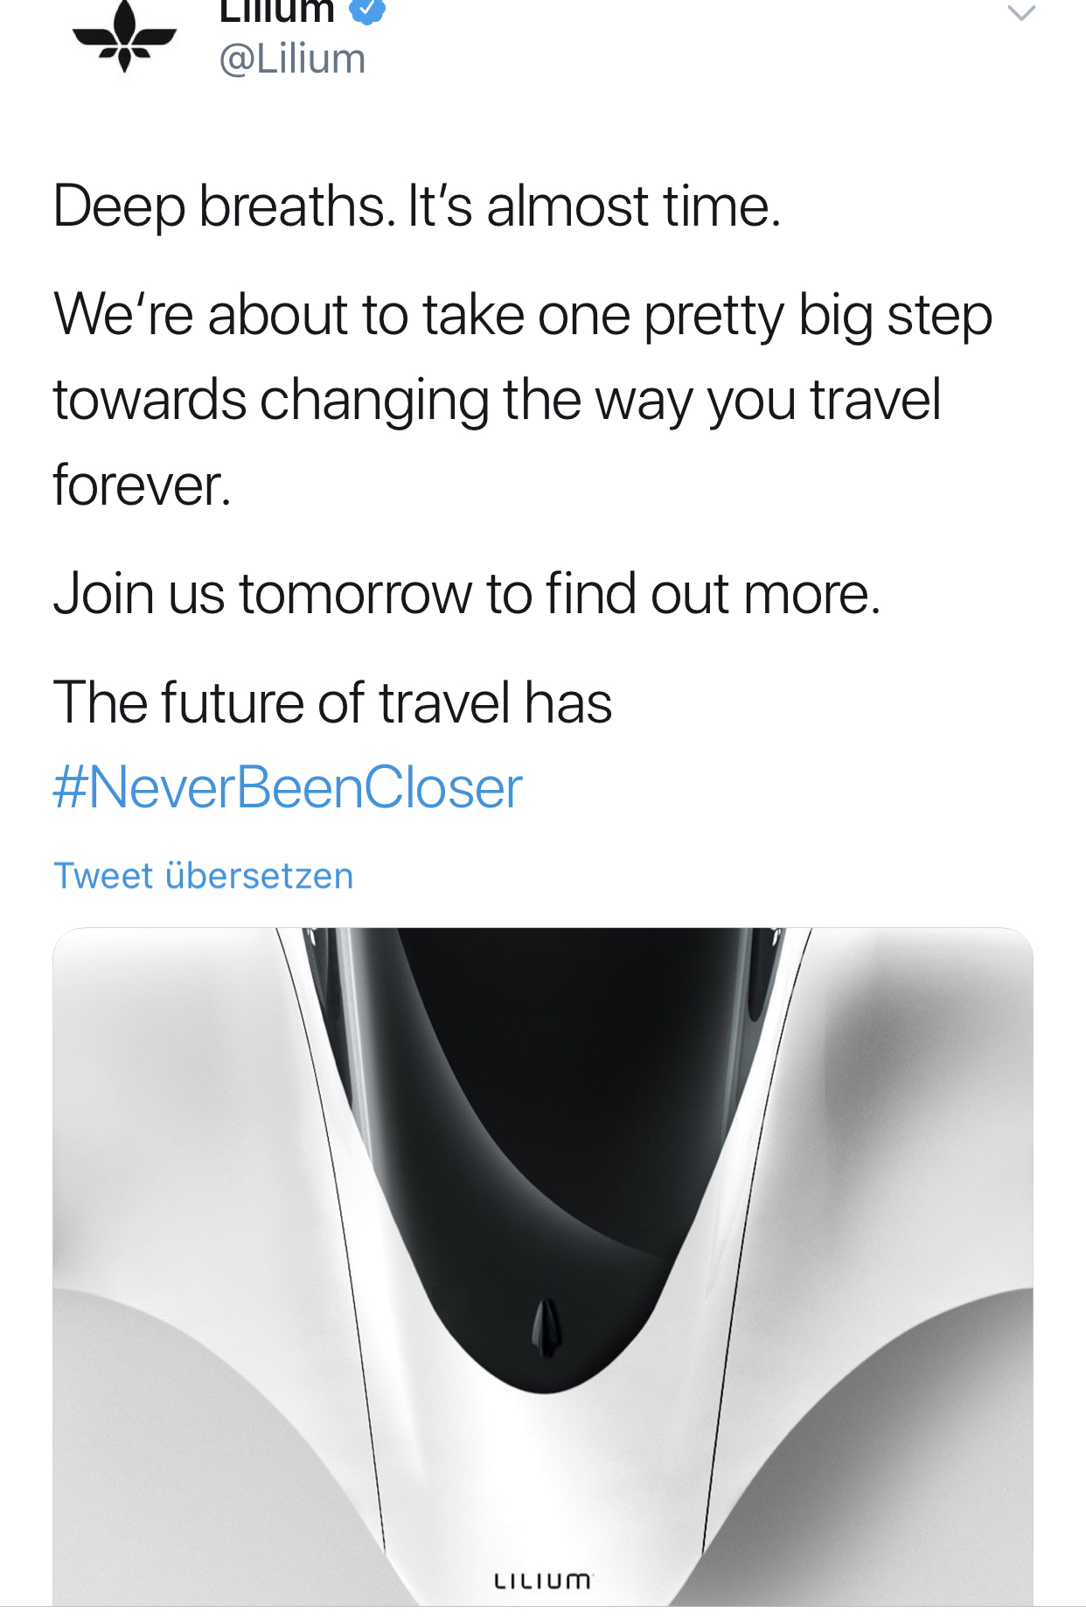Tap the 'We're about to take' paragraph
The width and height of the screenshot is (1086, 1620).
pyautogui.click(x=523, y=400)
